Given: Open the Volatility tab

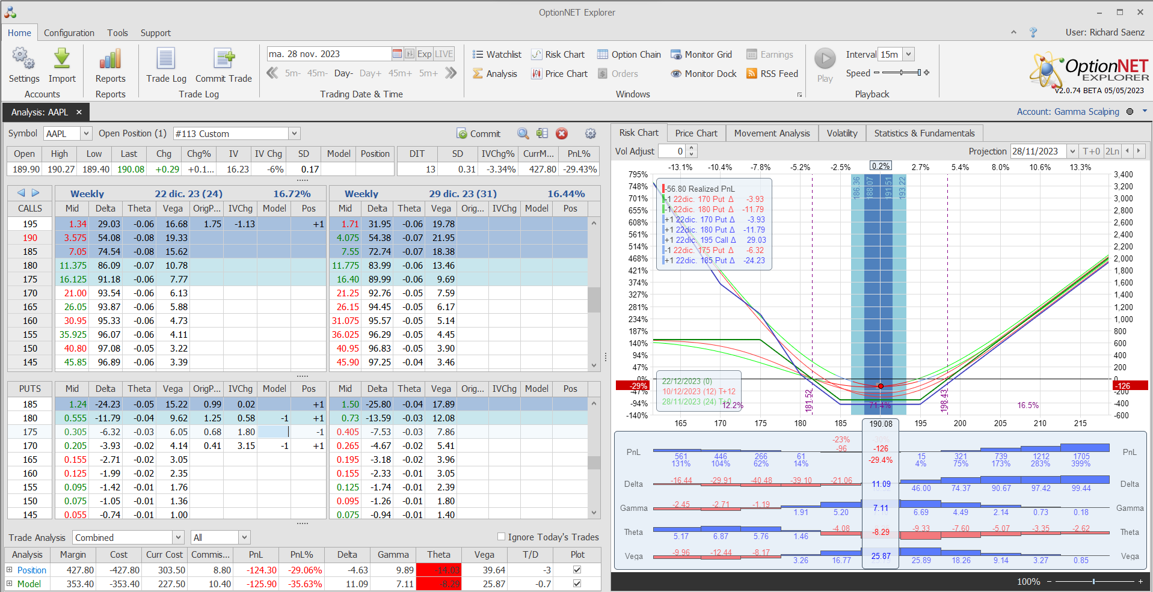Looking at the screenshot, I should click(x=842, y=133).
